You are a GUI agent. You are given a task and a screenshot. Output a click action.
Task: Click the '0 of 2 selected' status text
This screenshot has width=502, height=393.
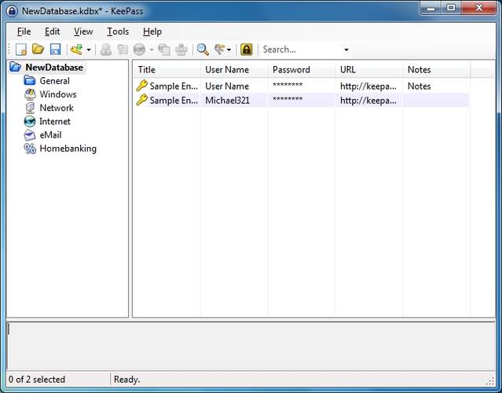[x=37, y=380]
